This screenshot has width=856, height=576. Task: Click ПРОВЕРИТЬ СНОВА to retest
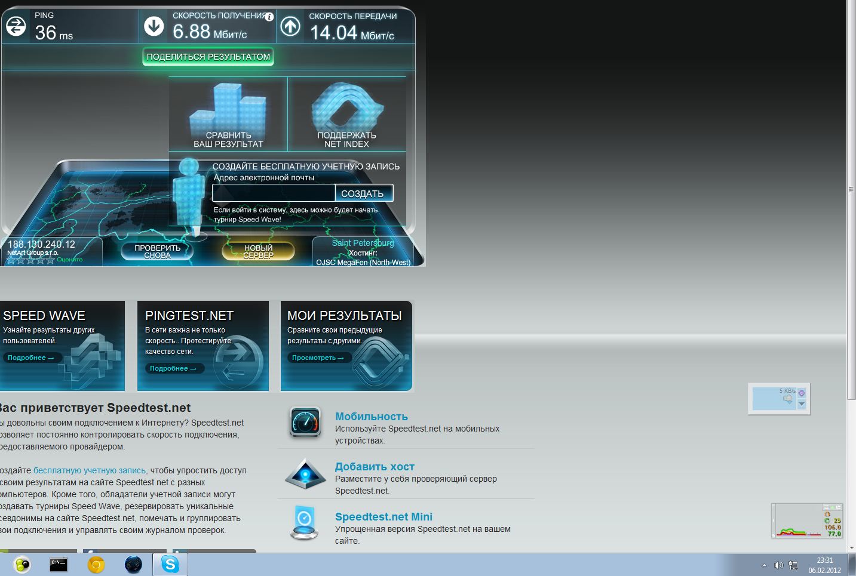157,251
